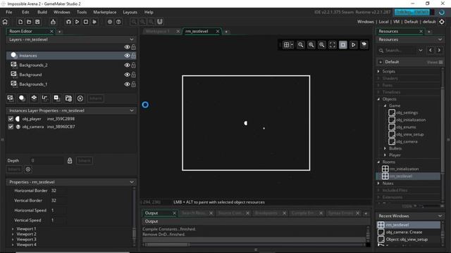Open project folder icon
451x253 pixels.
click(x=29, y=22)
